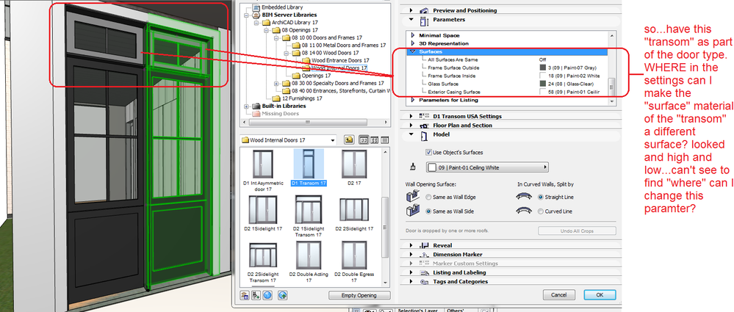
Task: Expand the 3D Representation parameter group
Action: click(x=412, y=43)
